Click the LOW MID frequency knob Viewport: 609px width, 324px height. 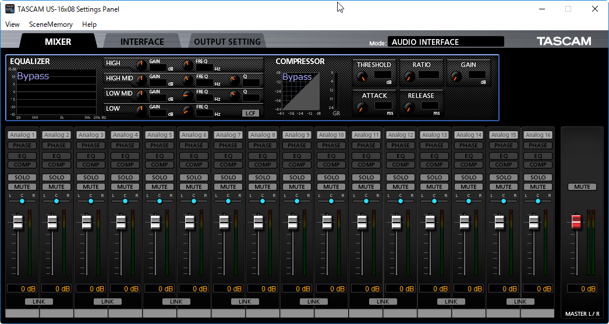pyautogui.click(x=188, y=96)
